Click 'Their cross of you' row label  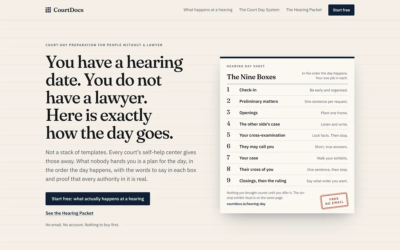point(256,169)
